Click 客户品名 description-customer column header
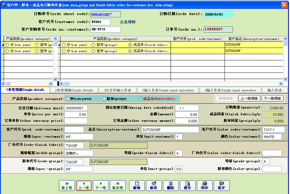Viewport: 290px width, 194px height. click(x=254, y=39)
